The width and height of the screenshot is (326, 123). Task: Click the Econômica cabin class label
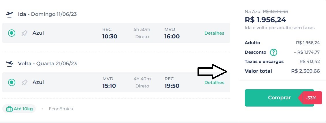tap(61, 109)
